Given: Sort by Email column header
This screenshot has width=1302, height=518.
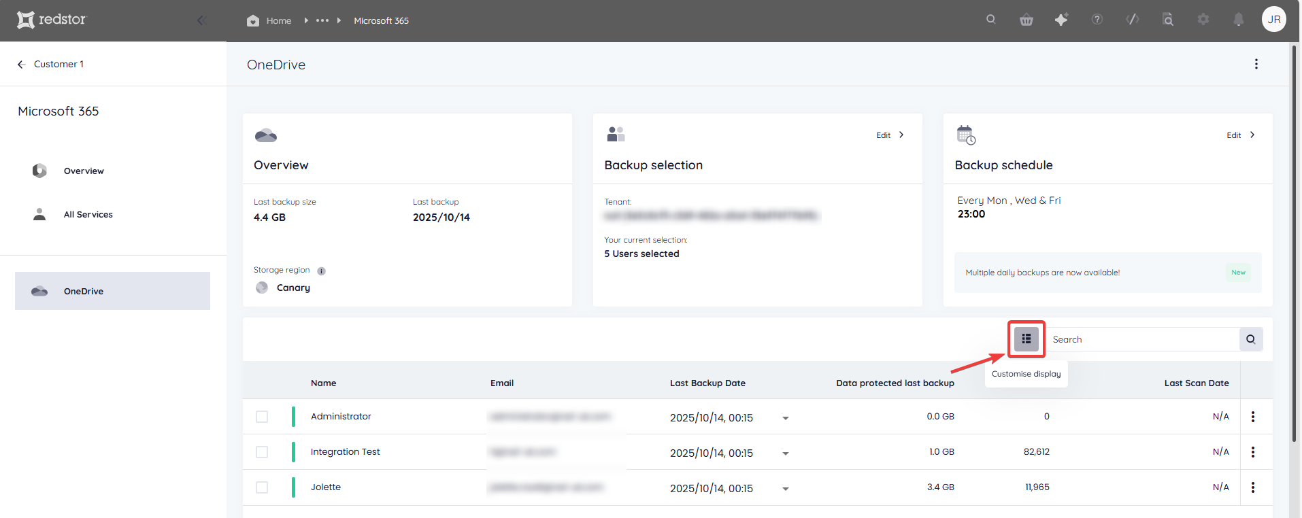Looking at the screenshot, I should coord(502,383).
